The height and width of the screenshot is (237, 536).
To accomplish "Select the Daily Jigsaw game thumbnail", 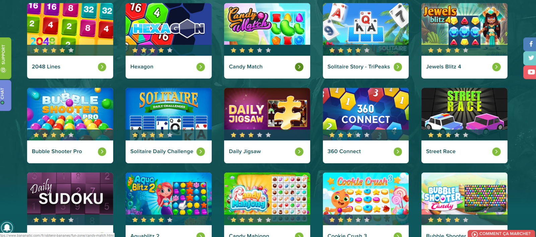I will (x=267, y=114).
